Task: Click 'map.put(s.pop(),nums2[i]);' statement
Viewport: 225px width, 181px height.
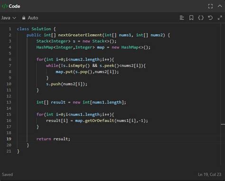Action: 87,72
